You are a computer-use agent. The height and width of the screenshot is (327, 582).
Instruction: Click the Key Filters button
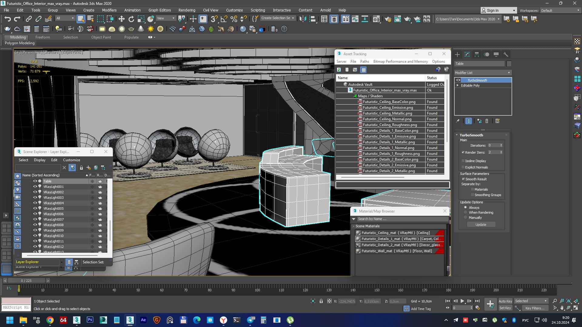pos(535,308)
